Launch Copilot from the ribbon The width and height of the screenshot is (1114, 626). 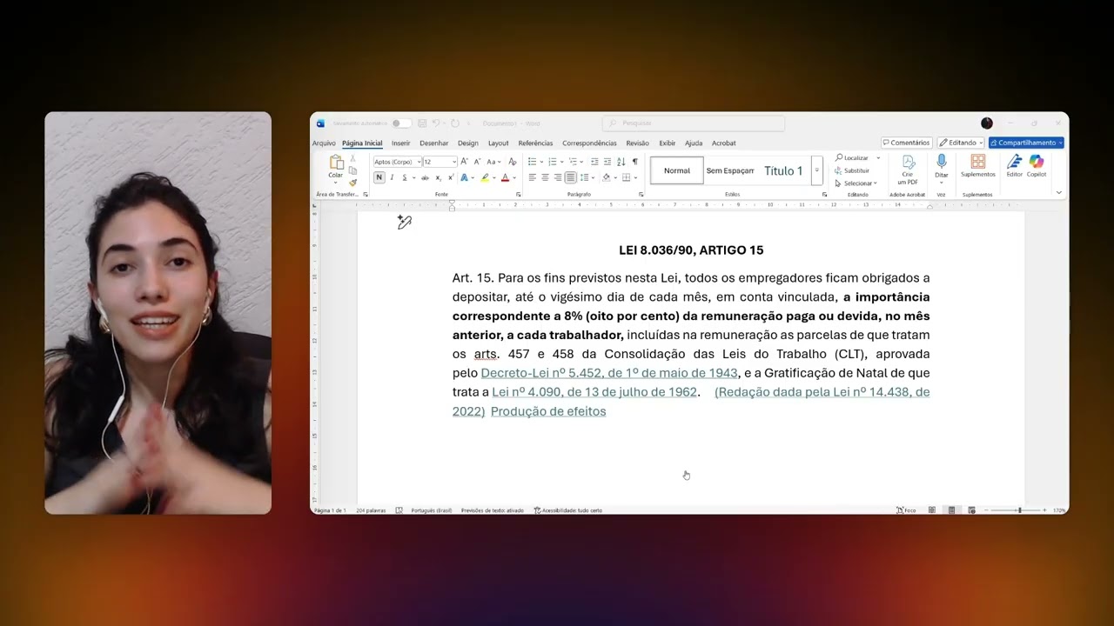tap(1036, 166)
